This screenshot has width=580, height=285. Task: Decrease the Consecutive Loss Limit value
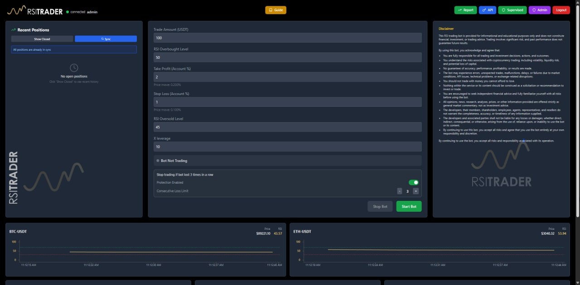pyautogui.click(x=400, y=191)
